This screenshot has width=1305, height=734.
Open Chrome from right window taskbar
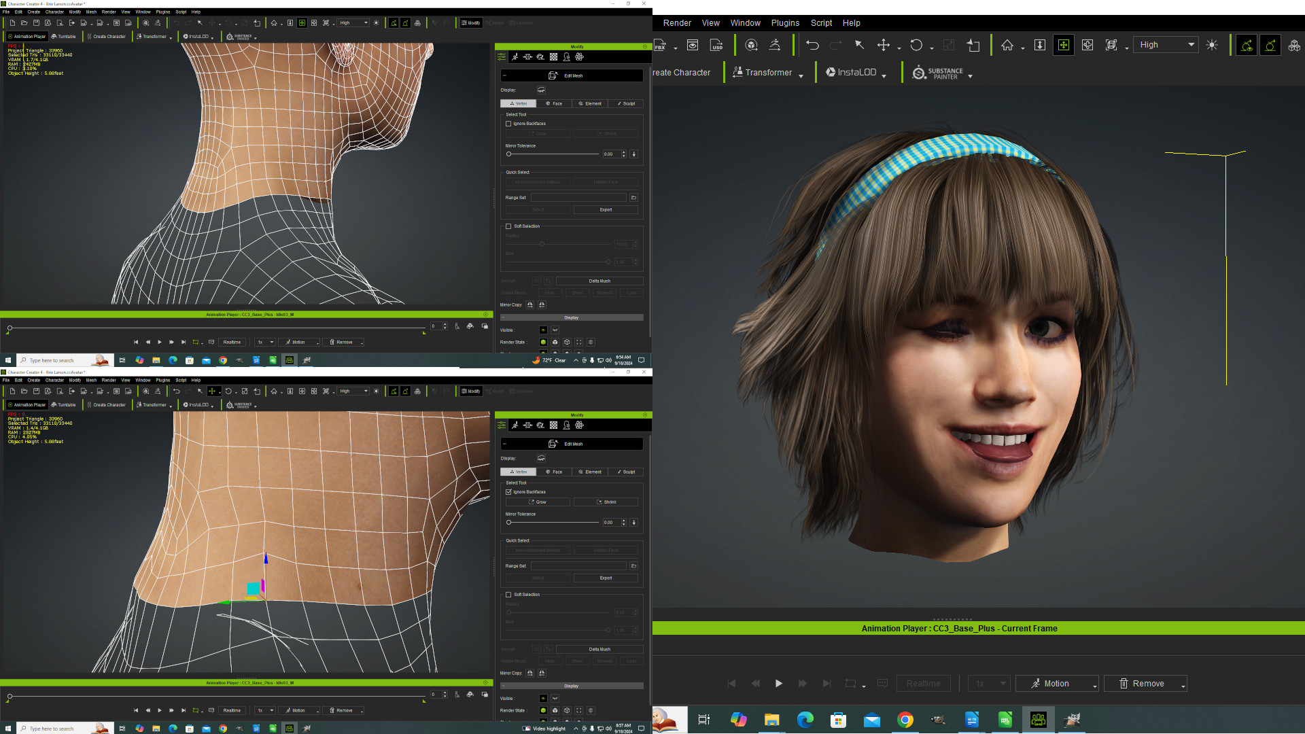click(x=905, y=720)
